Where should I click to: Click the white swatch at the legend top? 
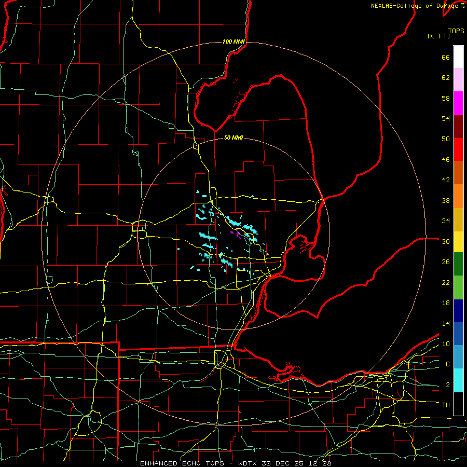(x=458, y=57)
